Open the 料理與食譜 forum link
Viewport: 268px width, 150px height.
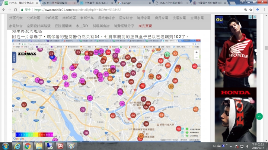(101, 26)
